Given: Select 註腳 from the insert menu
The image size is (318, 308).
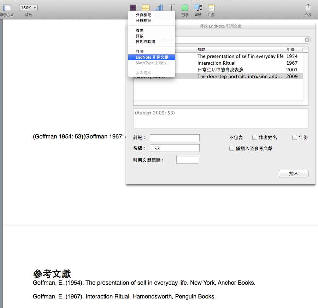Looking at the screenshot, I should click(139, 51).
